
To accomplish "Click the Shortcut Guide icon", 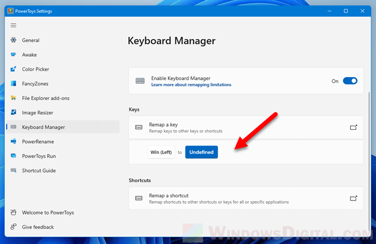I will coord(13,170).
